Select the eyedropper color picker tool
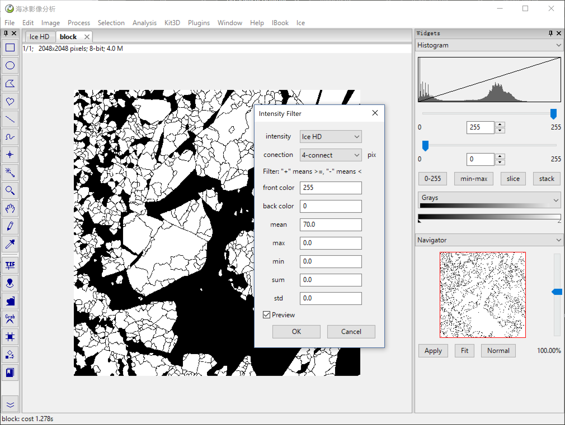 point(10,244)
